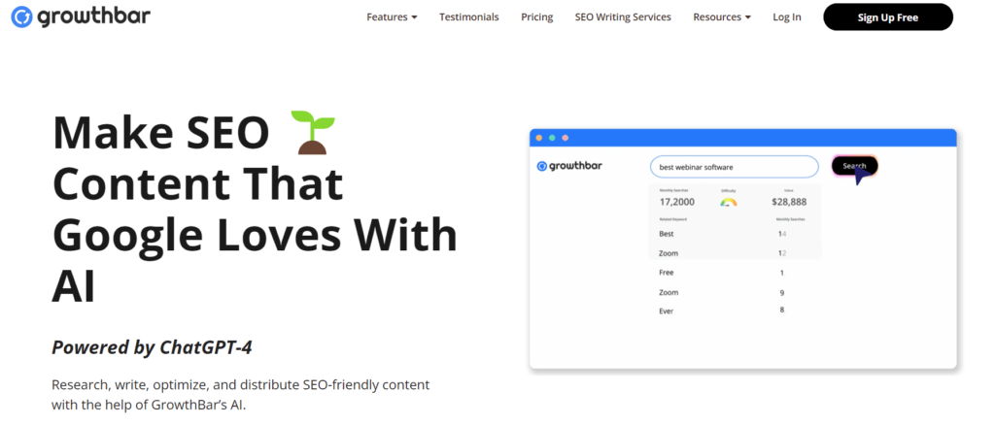Click the 'best webinar software' search field
This screenshot has height=425, width=995.
tap(735, 167)
